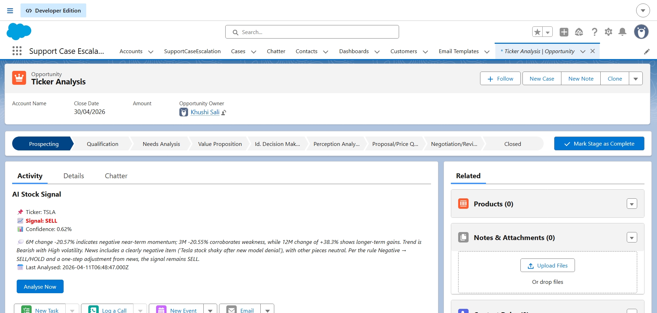Click the Products related list icon
The height and width of the screenshot is (313, 657).
point(463,204)
